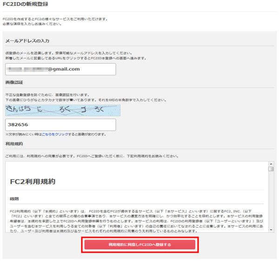Click the 利用規約 section heading
This screenshot has width=279, height=262.
click(x=14, y=144)
